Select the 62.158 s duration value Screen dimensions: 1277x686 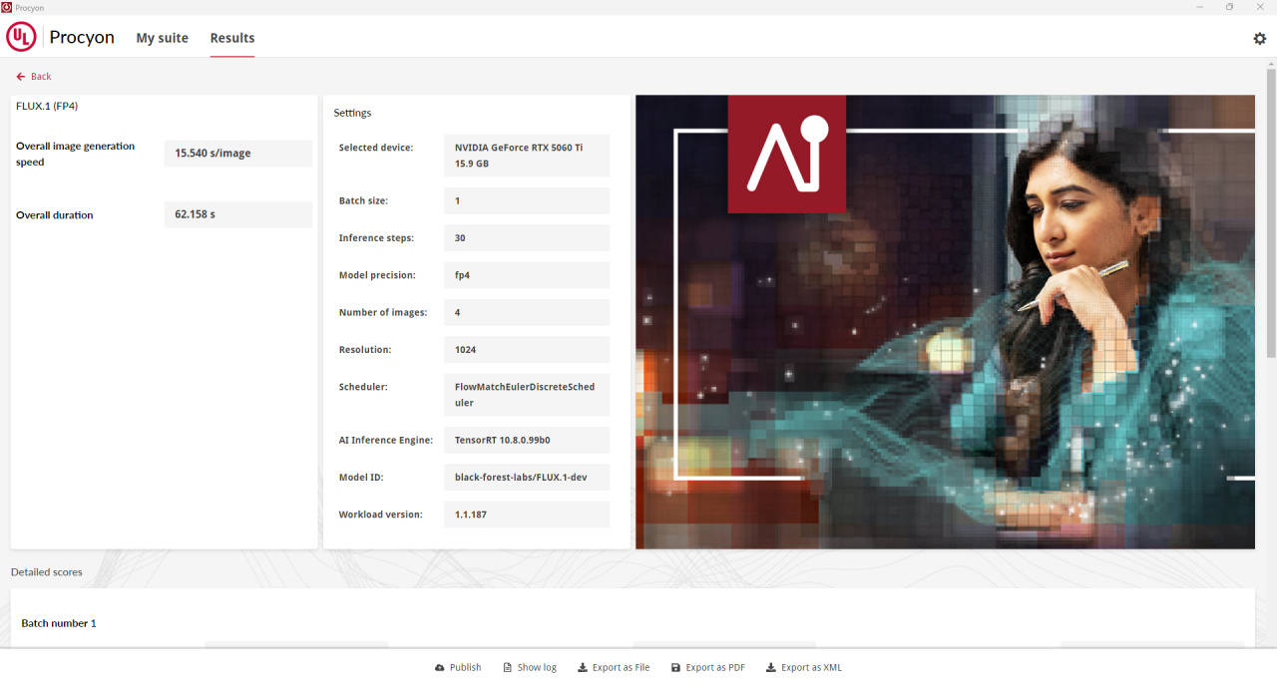pos(238,214)
